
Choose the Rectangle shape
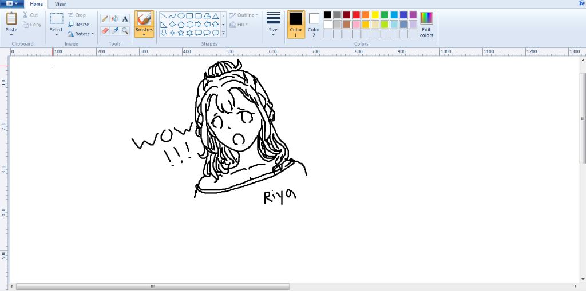(189, 15)
